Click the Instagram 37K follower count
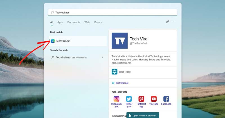 click(116, 107)
